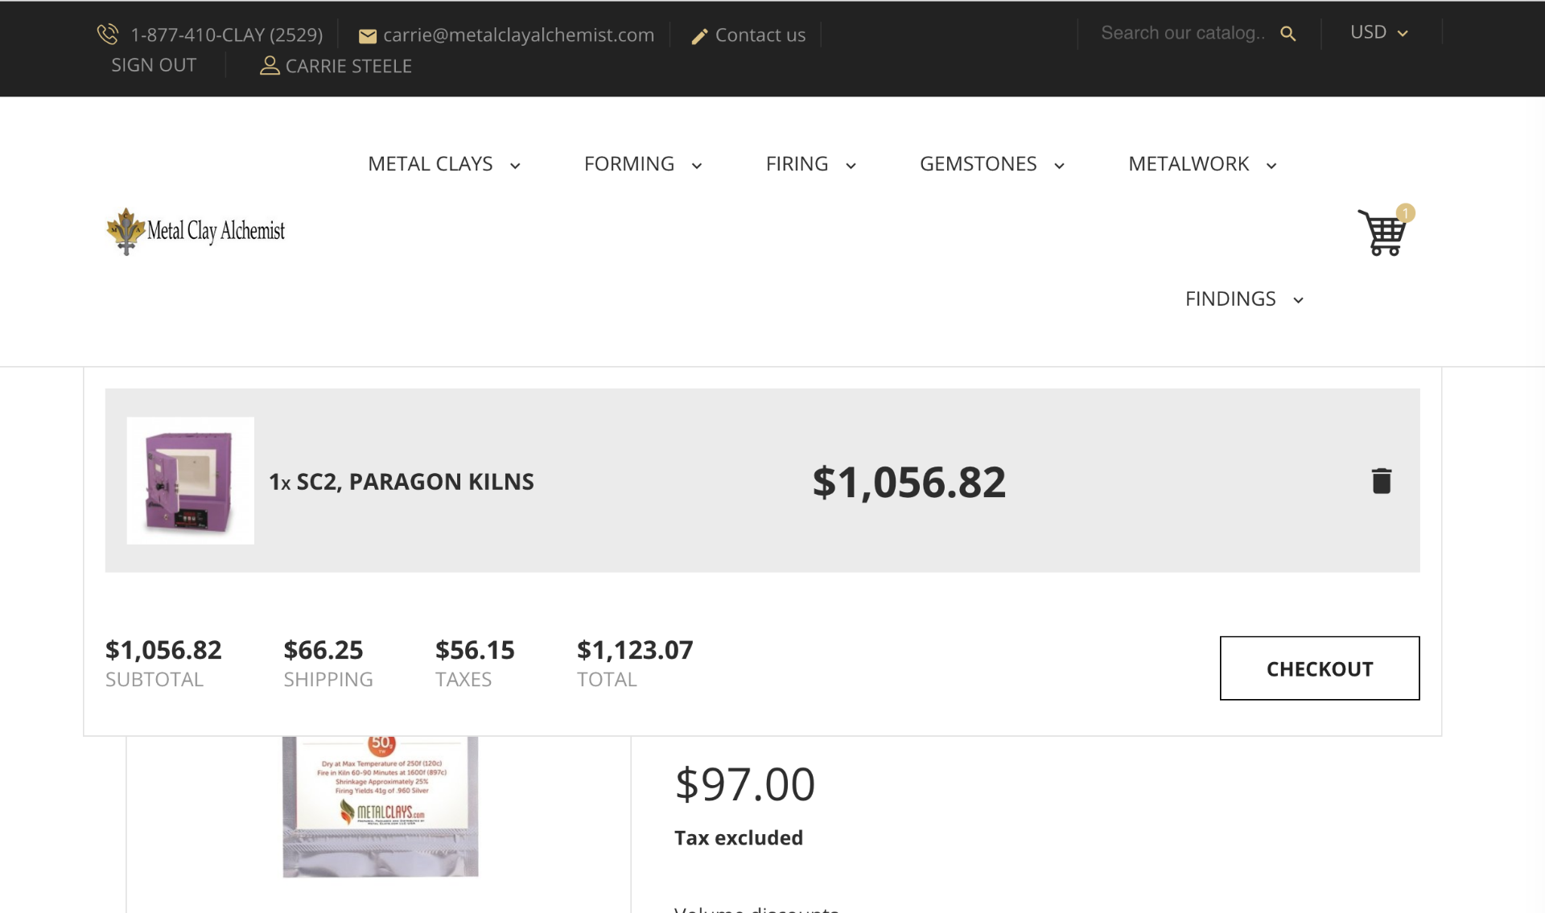
Task: Expand the Findings menu
Action: (x=1244, y=299)
